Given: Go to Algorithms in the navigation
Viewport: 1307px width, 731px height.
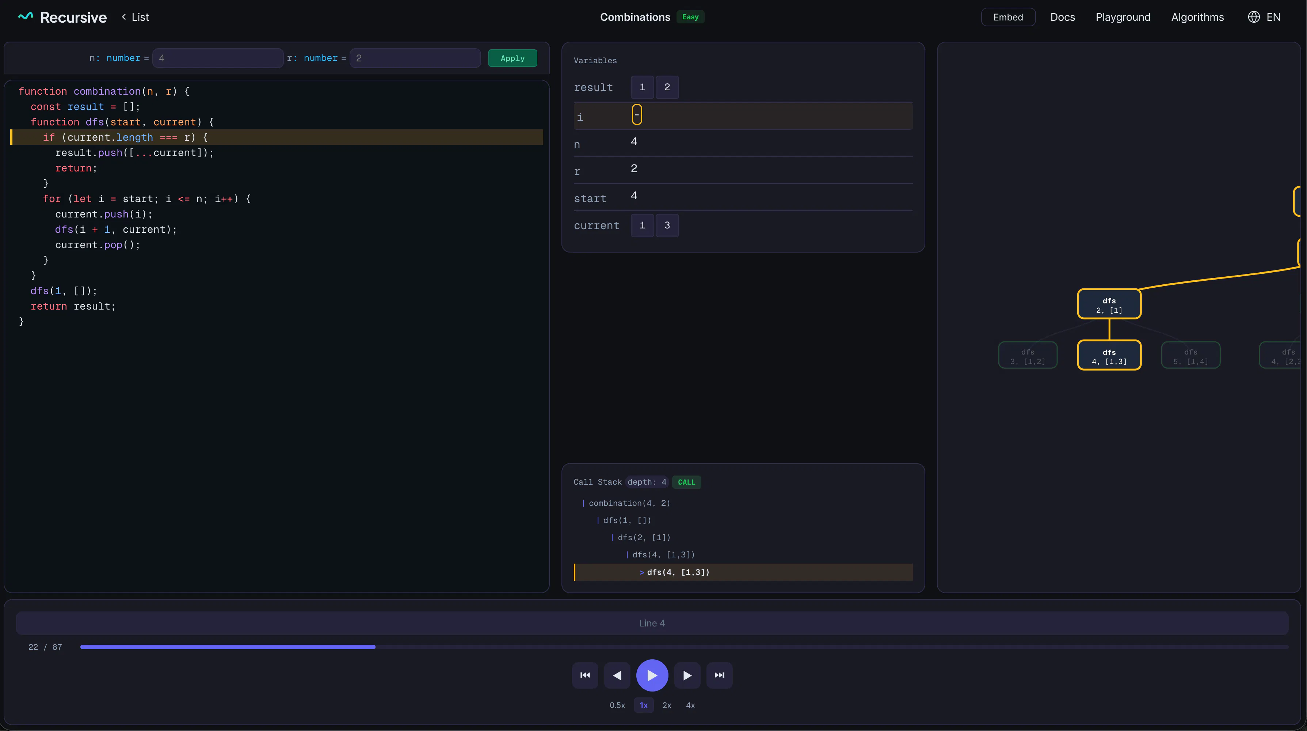Looking at the screenshot, I should click(1197, 17).
